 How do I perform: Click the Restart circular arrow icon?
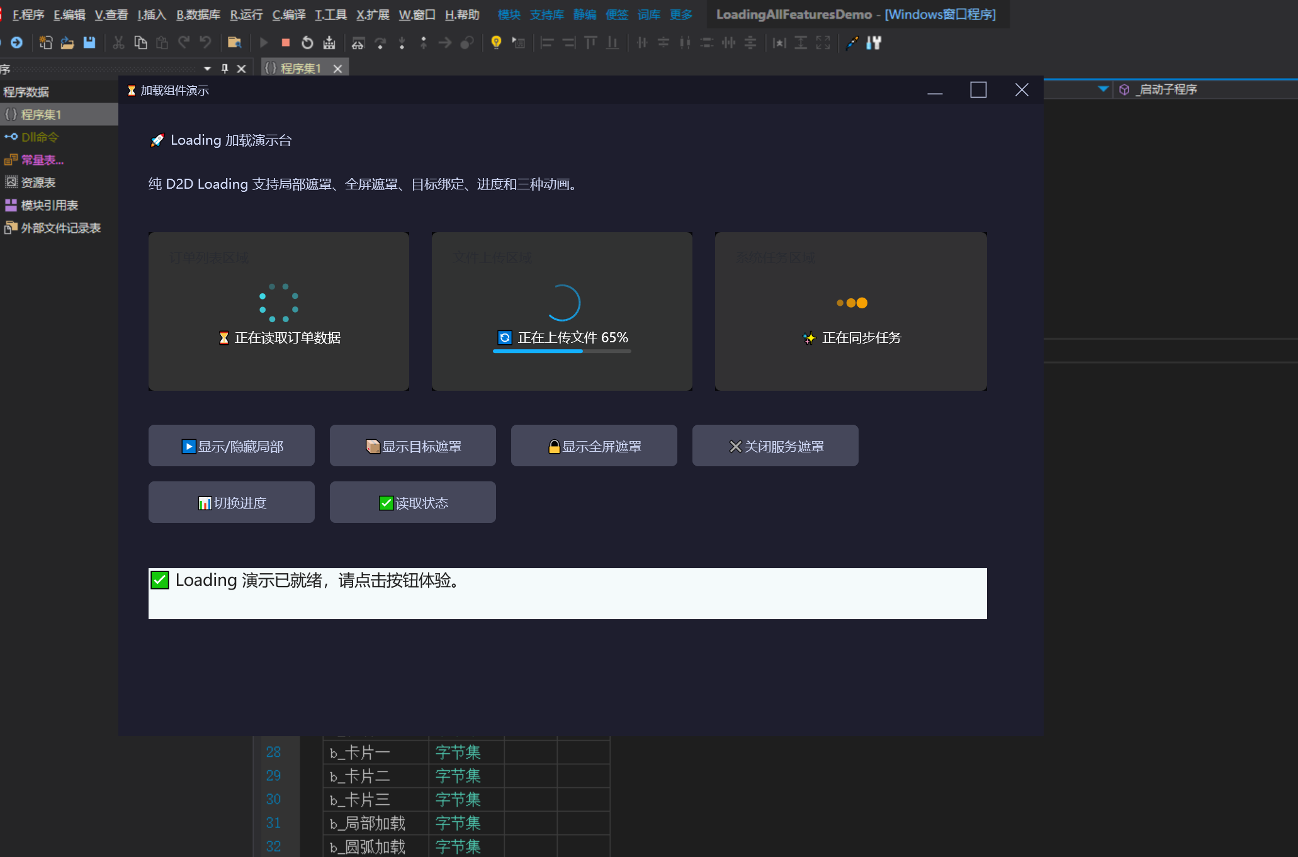point(307,43)
